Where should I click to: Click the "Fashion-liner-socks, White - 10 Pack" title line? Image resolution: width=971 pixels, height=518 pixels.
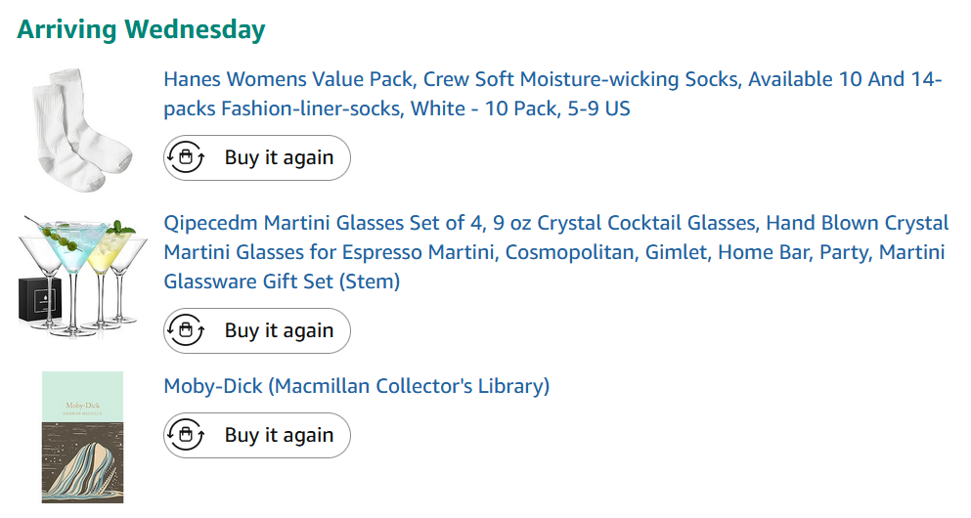396,108
